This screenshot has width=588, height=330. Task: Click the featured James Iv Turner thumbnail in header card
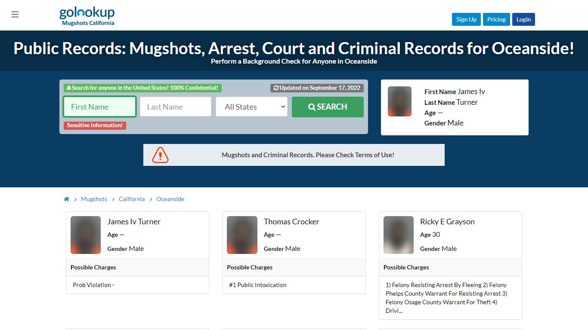[x=399, y=101]
